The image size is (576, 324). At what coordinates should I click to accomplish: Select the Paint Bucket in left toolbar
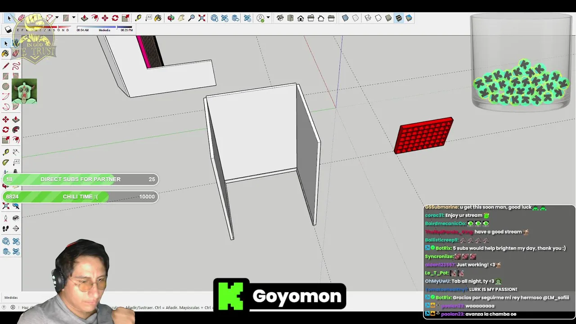coord(5,54)
